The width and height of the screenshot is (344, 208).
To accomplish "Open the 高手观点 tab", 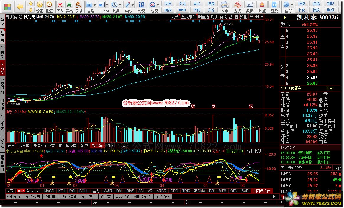I will (x=89, y=197).
